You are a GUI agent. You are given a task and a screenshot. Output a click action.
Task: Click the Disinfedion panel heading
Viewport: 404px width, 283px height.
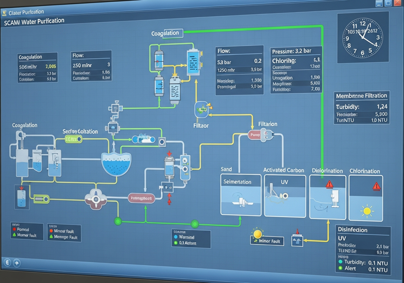352,229
